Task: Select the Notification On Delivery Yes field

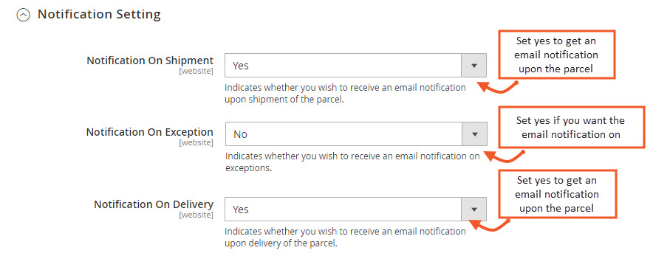Action: (355, 210)
